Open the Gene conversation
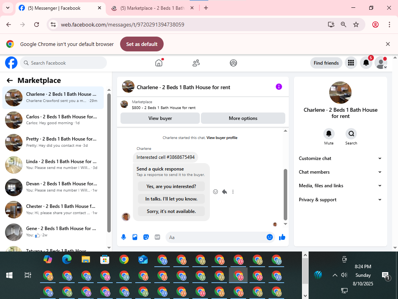Viewport: 398px width, 299px height. point(53,232)
